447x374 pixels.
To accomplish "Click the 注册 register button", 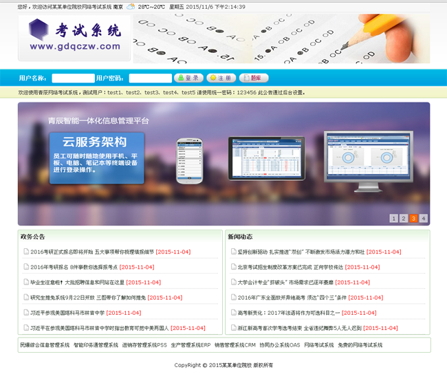I will (x=221, y=78).
